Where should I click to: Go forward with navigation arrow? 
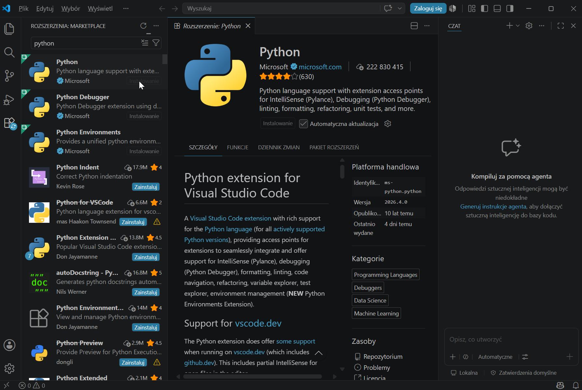(175, 8)
